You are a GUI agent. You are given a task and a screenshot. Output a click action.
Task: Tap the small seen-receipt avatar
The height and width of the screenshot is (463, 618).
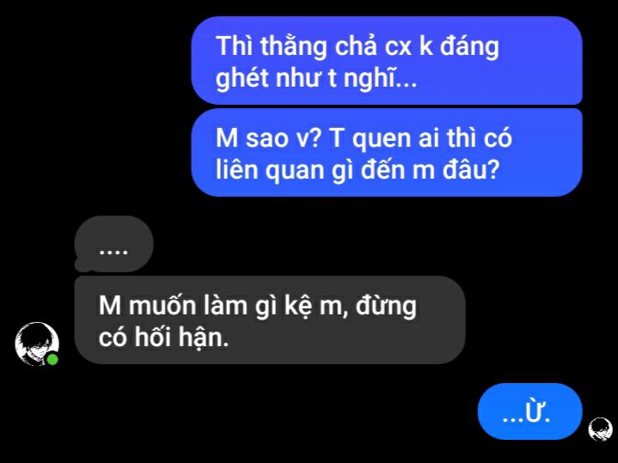600,429
